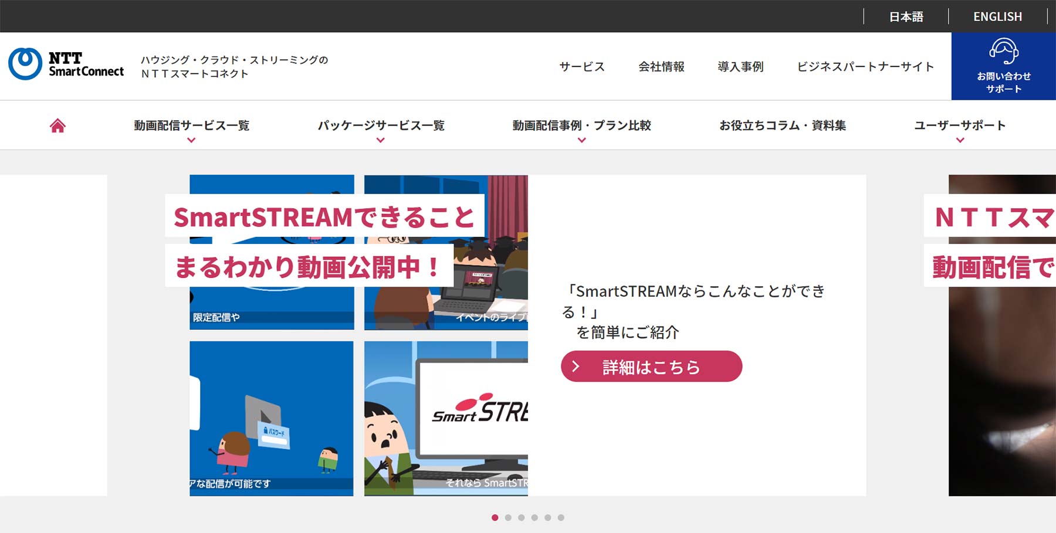
Task: Click previous slide panel on left
Action: click(x=53, y=335)
